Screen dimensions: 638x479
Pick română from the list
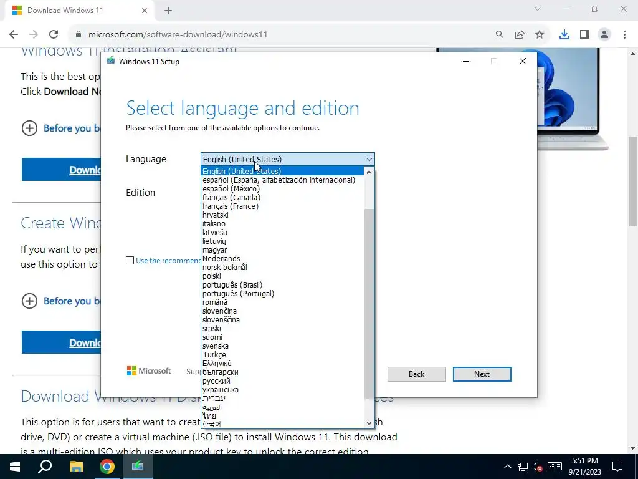click(x=282, y=302)
